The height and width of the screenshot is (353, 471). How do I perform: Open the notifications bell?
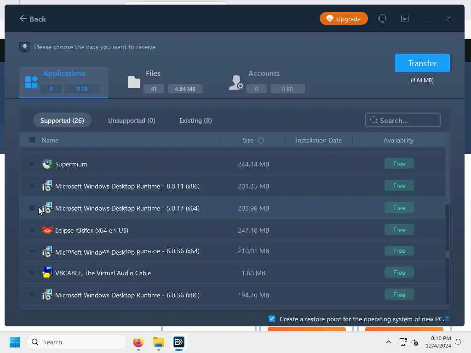[458, 342]
